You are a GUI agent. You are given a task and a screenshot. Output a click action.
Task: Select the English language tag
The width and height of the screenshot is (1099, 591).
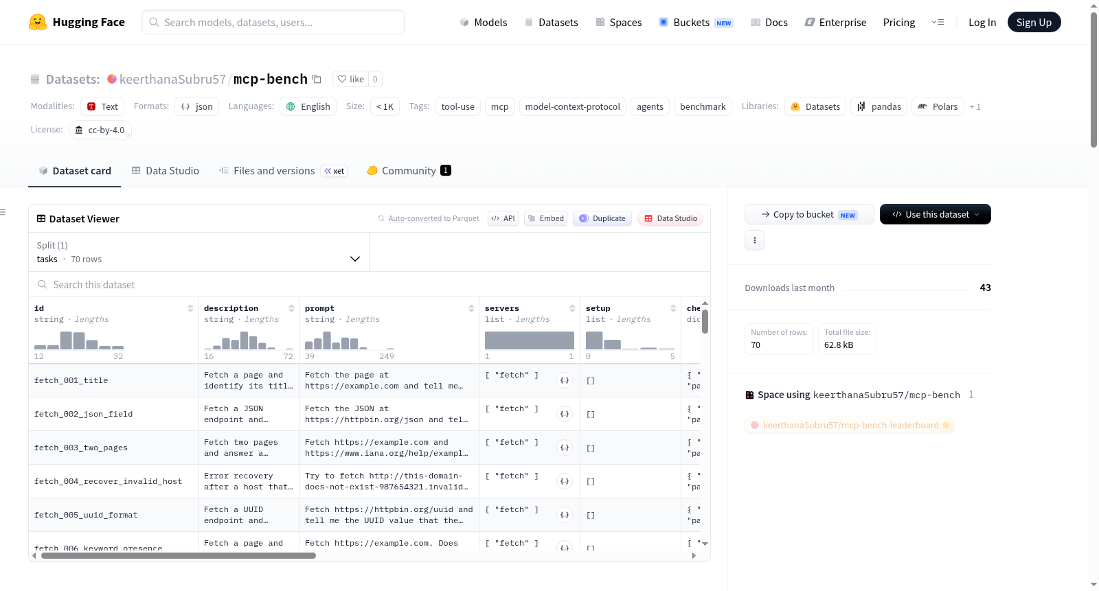[x=308, y=106]
